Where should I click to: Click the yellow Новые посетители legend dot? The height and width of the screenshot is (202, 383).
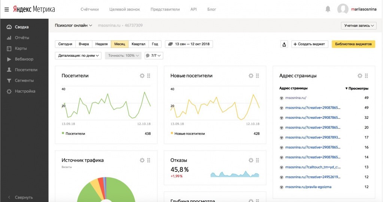click(172, 133)
